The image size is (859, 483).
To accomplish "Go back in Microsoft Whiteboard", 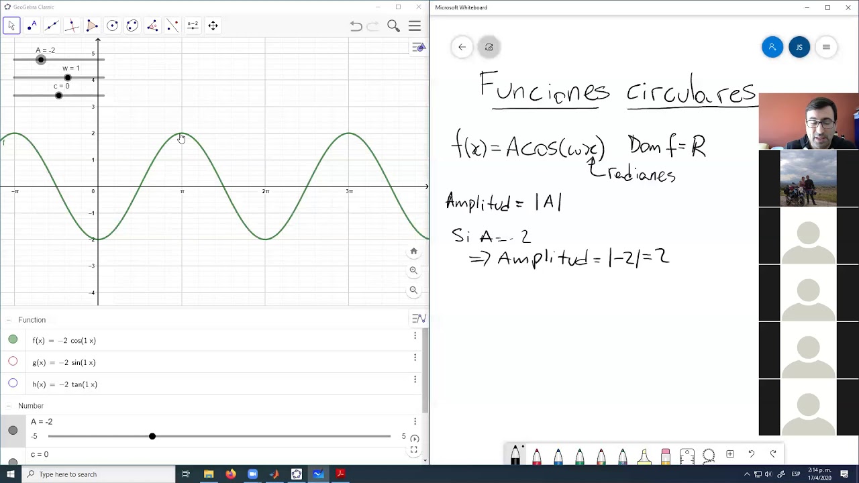I will tap(462, 47).
